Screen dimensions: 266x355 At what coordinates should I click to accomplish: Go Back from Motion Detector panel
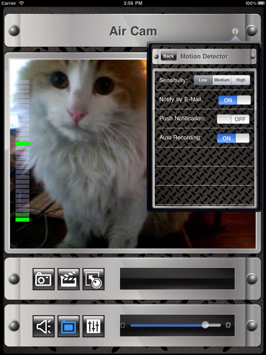169,56
